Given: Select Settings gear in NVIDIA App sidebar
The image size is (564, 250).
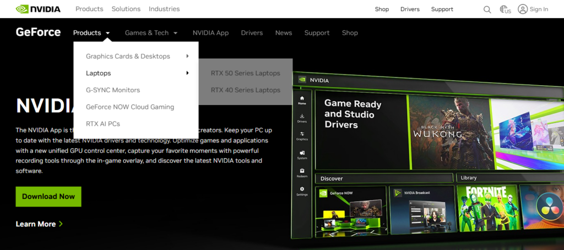Looking at the screenshot, I should 302,188.
